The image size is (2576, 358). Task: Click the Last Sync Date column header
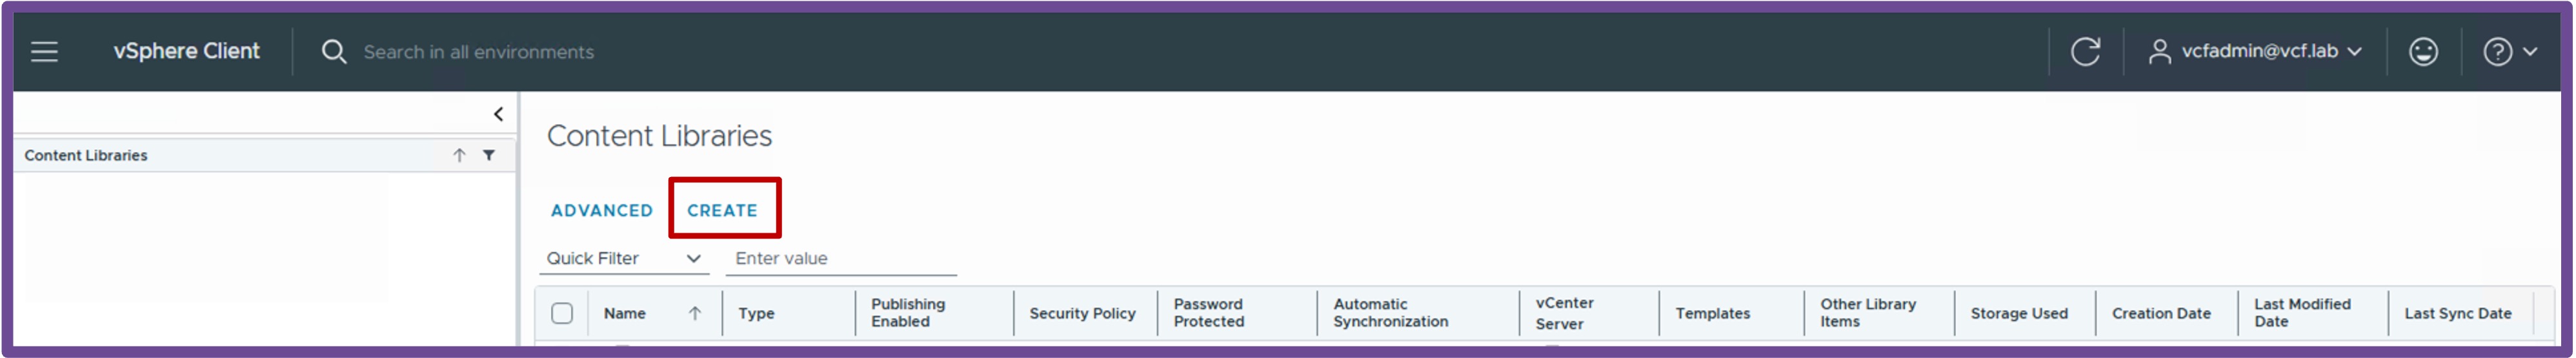[x=2457, y=314]
